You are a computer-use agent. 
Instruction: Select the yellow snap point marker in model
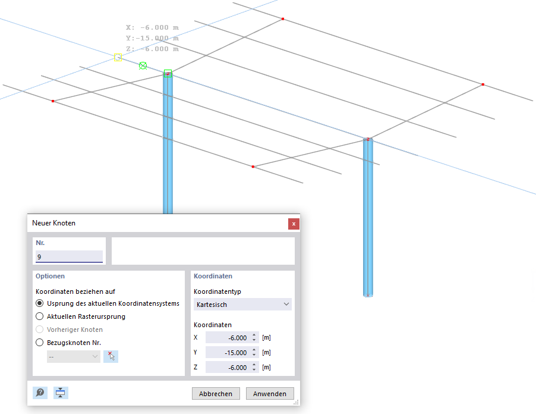(118, 58)
